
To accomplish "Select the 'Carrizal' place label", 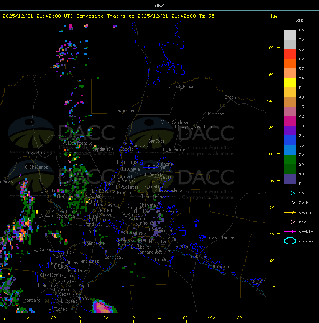I will click(114, 257).
